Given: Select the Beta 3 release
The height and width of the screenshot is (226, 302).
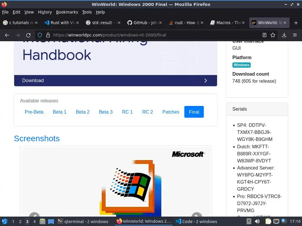Looking at the screenshot, I should 106,112.
